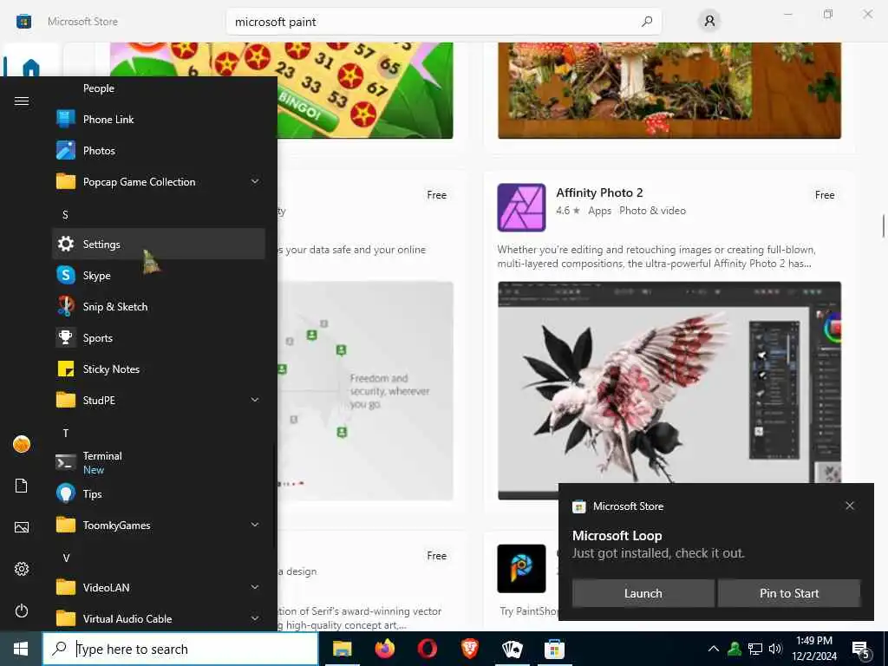Image resolution: width=888 pixels, height=666 pixels.
Task: Open the Sports app
Action: tap(158, 338)
